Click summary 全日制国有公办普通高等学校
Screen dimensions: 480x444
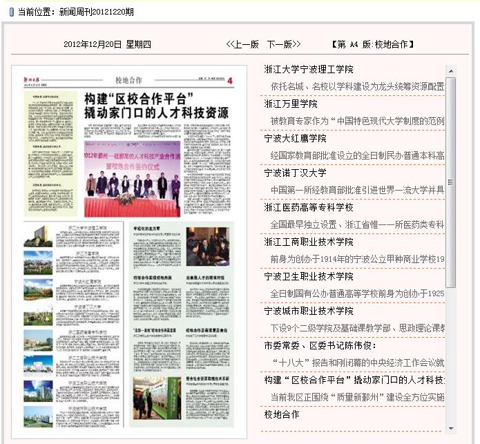pyautogui.click(x=357, y=294)
